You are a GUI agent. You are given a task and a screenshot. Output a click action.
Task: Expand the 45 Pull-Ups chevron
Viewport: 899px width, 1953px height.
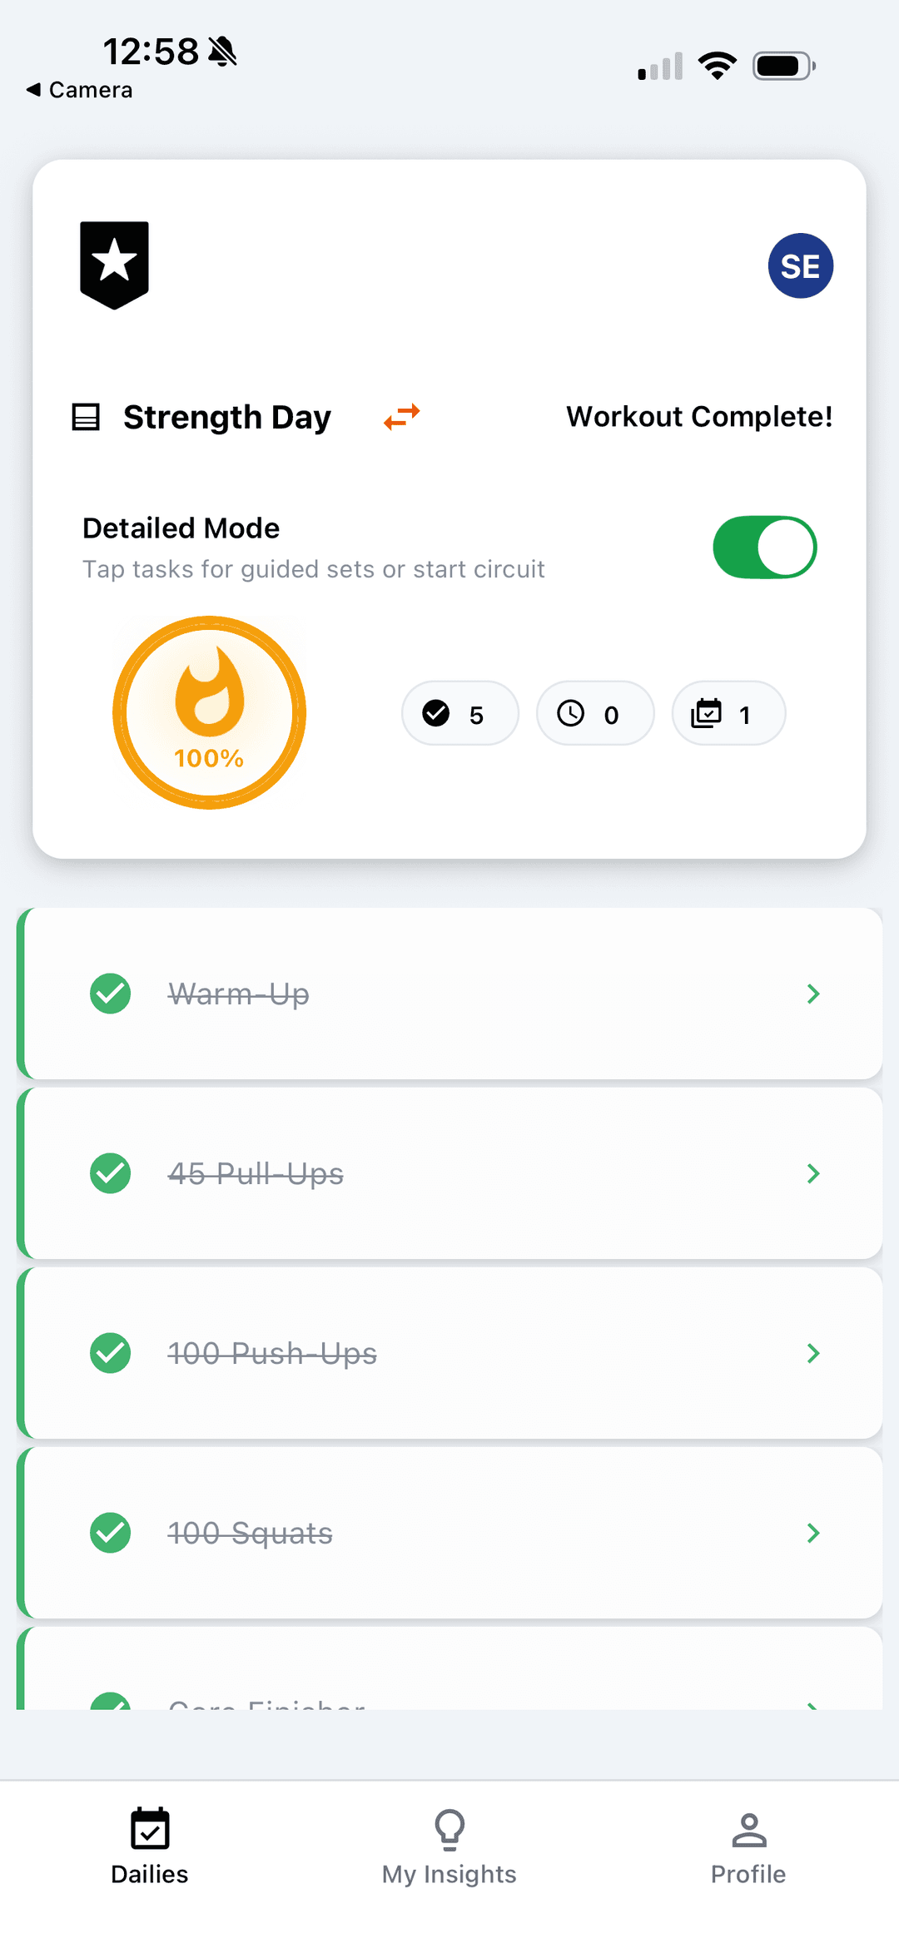click(813, 1173)
